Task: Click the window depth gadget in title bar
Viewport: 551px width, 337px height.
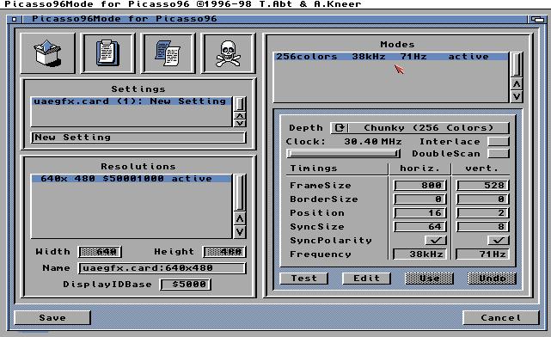Action: coord(537,19)
